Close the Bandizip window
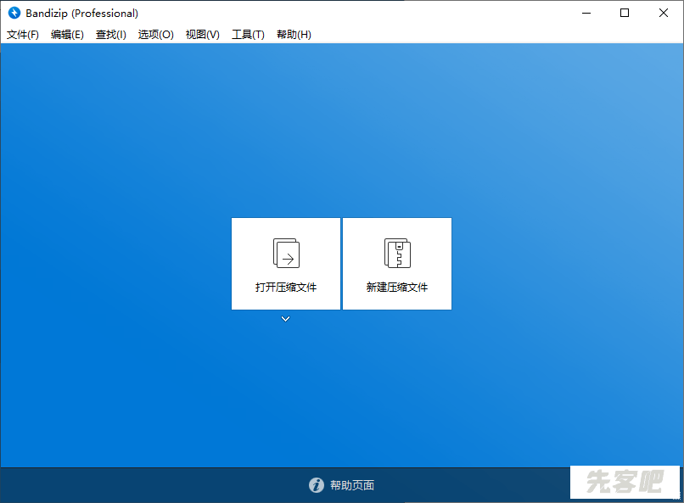The width and height of the screenshot is (684, 503). click(x=664, y=14)
